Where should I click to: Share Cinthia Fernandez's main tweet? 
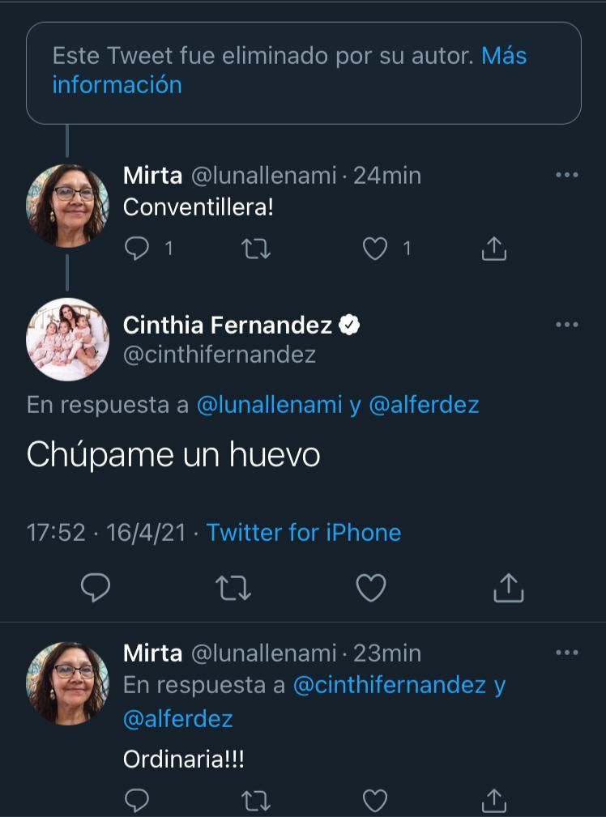509,589
